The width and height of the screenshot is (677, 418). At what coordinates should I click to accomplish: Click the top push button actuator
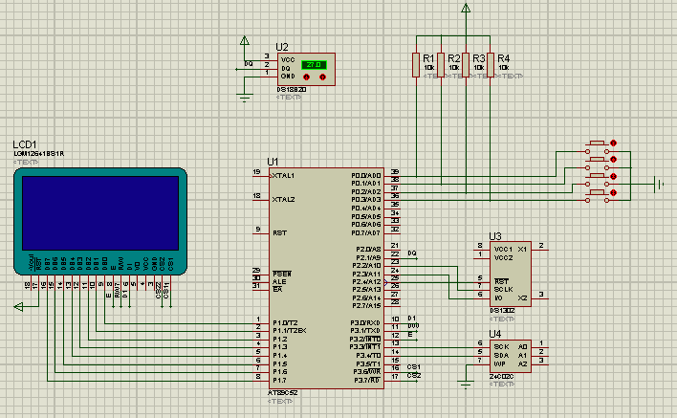click(x=597, y=143)
